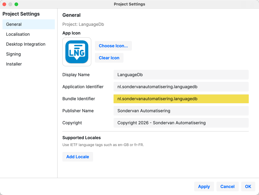Click the Choose Icon... button
Screen dimensions: 259x195
point(113,46)
